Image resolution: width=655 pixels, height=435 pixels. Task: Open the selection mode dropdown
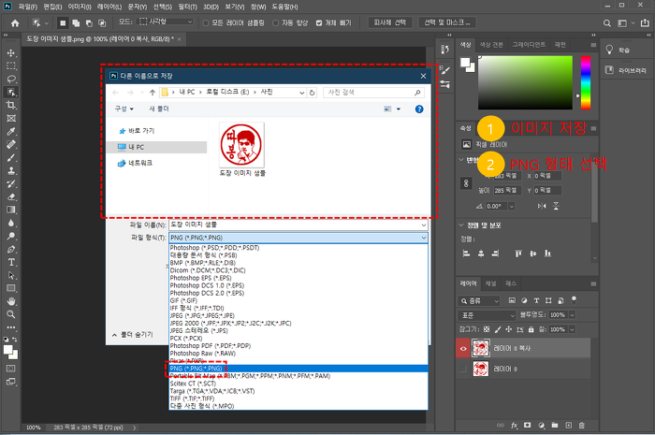point(167,22)
